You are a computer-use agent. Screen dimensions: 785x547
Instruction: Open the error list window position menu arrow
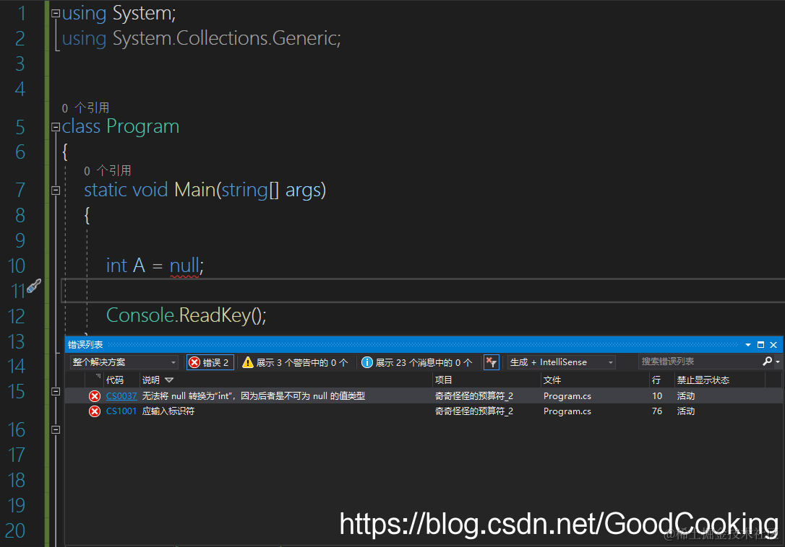click(x=748, y=345)
